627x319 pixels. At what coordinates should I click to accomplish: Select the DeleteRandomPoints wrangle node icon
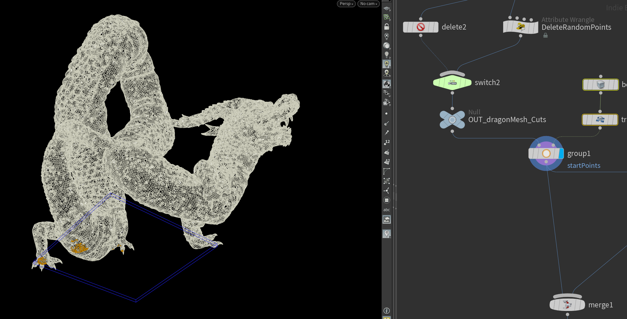point(521,27)
